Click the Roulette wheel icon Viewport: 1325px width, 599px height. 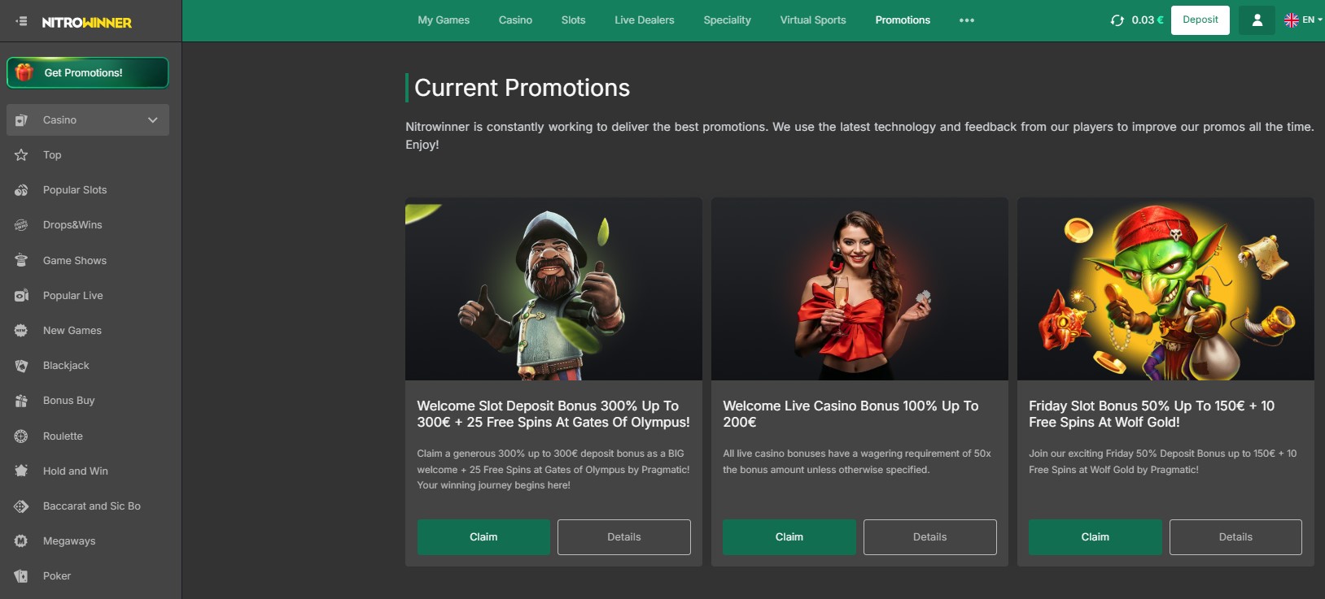coord(21,436)
